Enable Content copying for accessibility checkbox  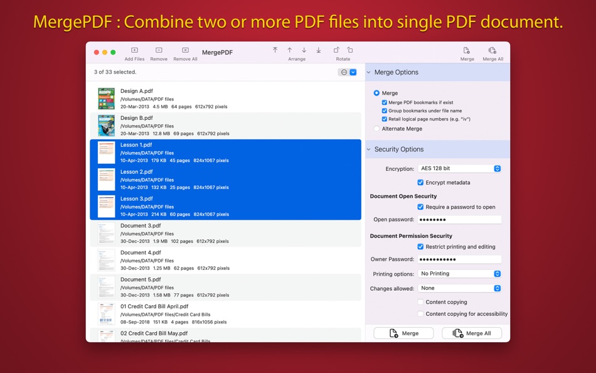[x=420, y=313]
